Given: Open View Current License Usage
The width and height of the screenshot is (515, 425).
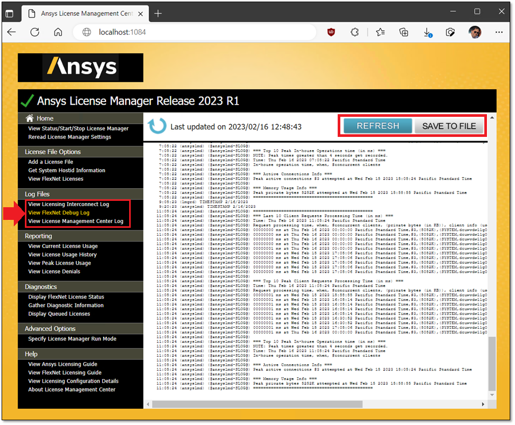Looking at the screenshot, I should click(63, 246).
